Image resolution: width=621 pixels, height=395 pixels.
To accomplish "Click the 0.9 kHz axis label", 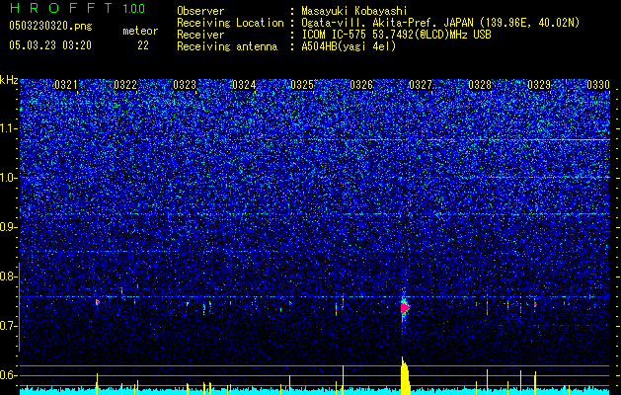I will (9, 227).
